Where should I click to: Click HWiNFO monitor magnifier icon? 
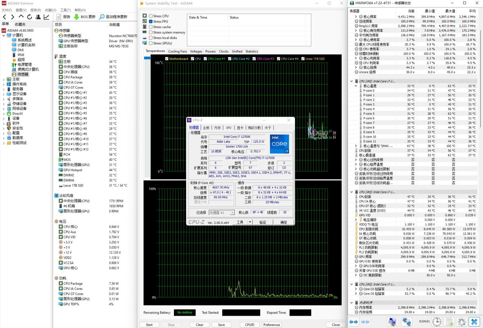click(x=393, y=322)
